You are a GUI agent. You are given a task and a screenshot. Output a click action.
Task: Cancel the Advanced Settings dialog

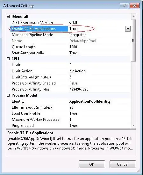click(123, 164)
